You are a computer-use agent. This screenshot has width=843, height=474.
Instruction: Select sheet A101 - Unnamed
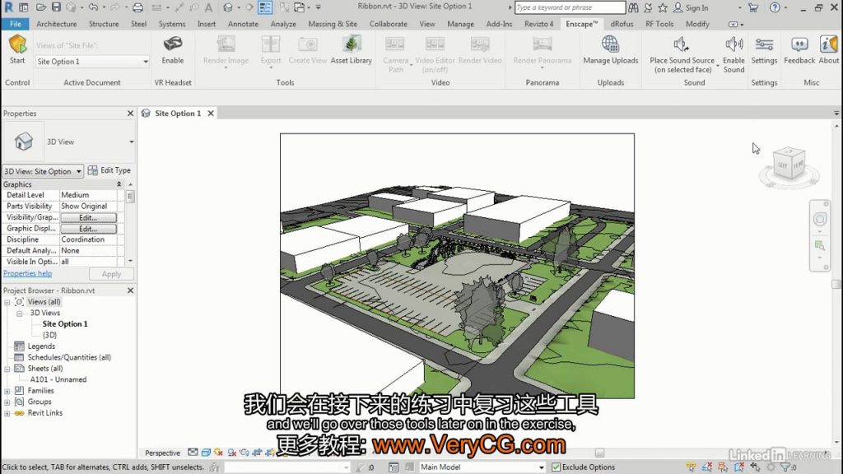point(58,379)
